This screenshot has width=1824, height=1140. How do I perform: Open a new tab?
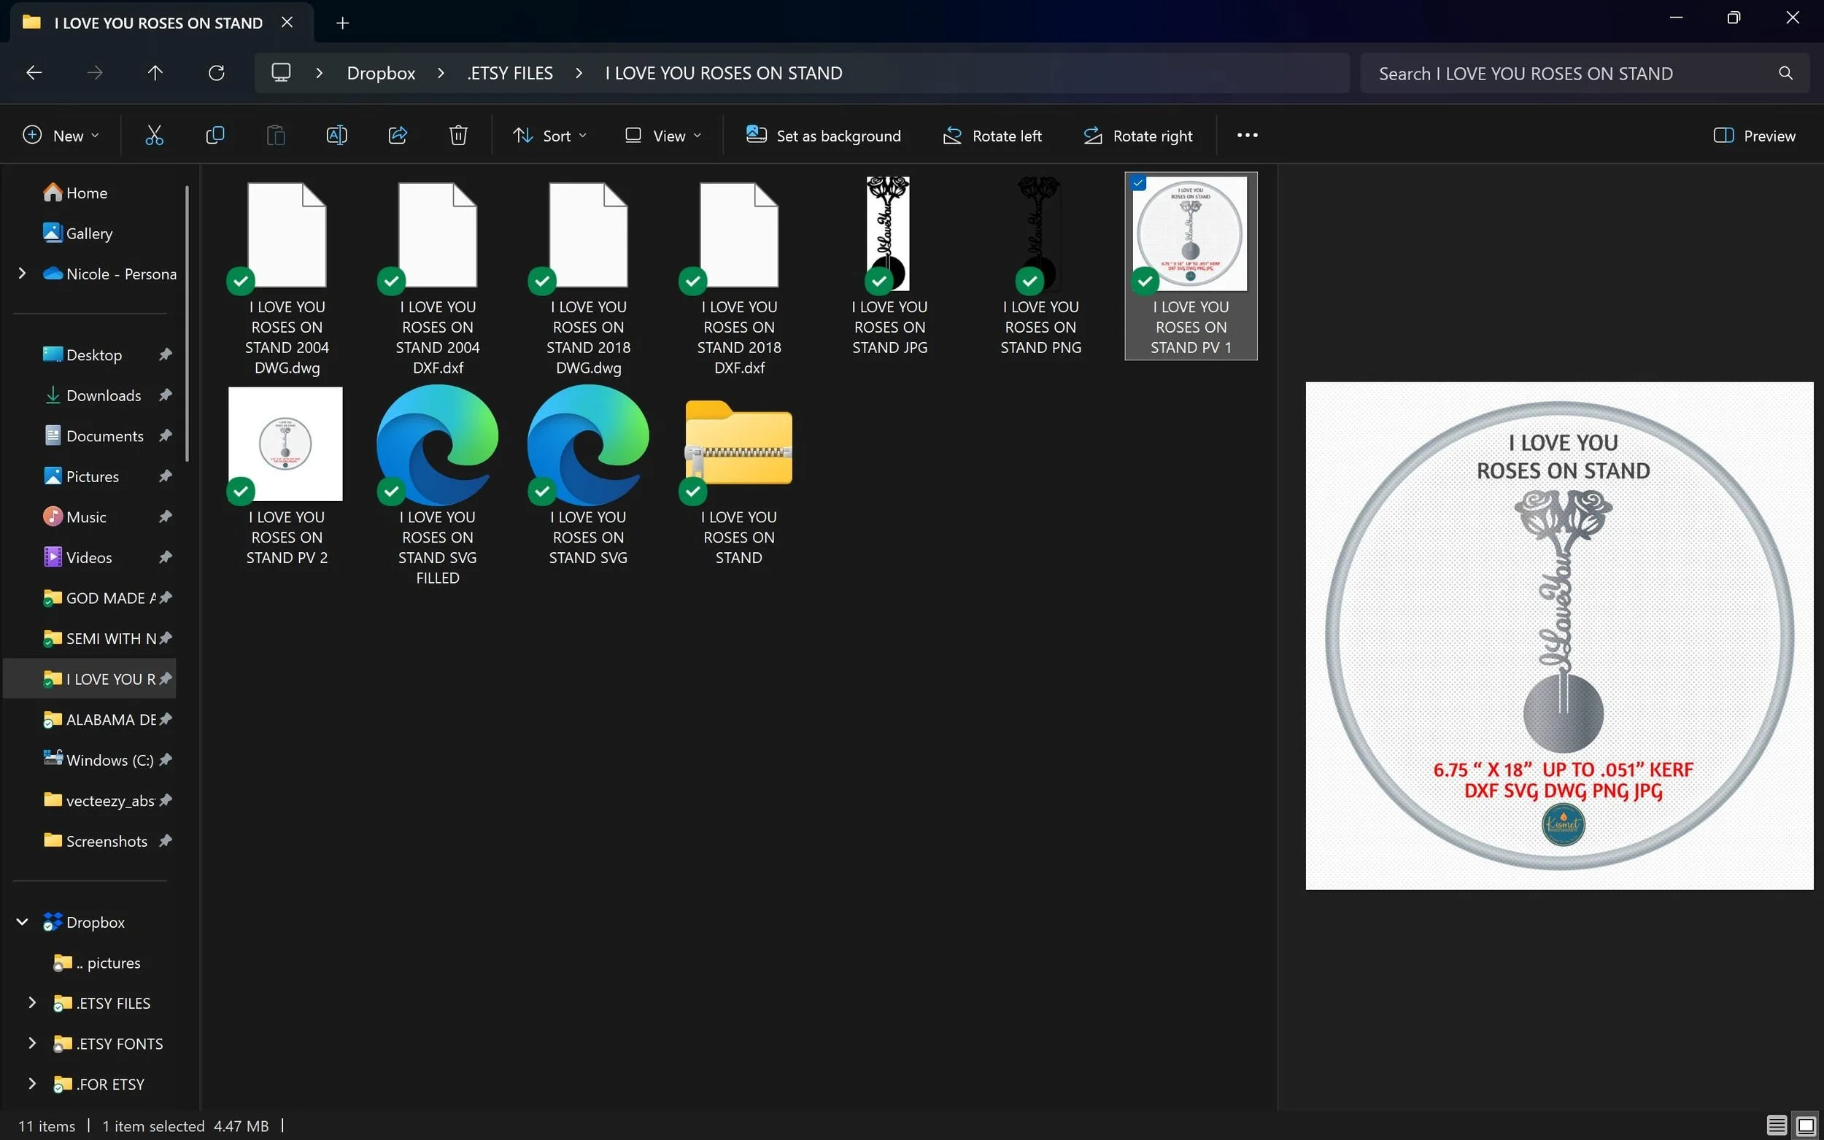pyautogui.click(x=342, y=23)
